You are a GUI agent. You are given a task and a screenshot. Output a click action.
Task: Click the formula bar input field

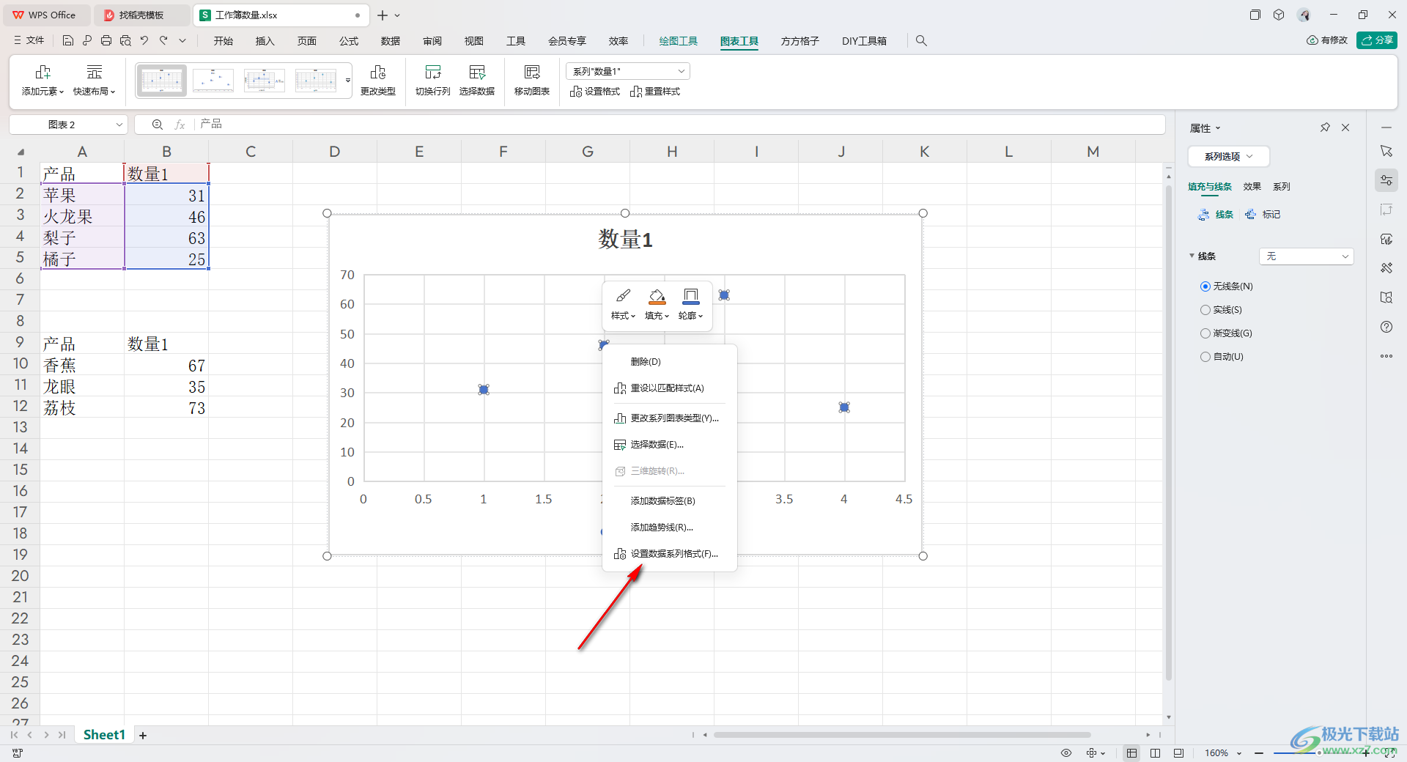point(680,125)
